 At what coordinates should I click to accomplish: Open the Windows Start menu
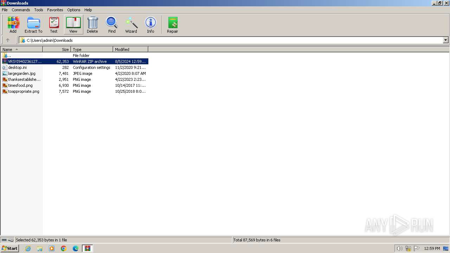coord(9,248)
